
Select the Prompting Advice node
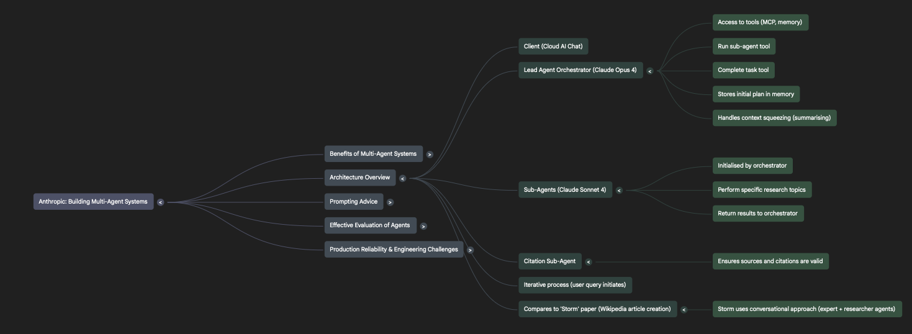(354, 202)
